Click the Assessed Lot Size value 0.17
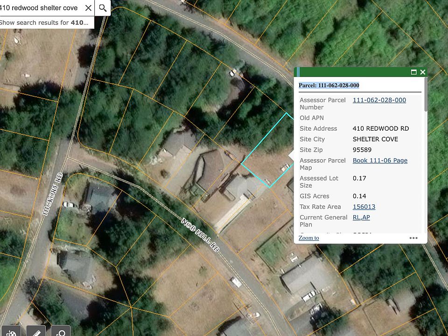The width and height of the screenshot is (448, 336). coord(359,178)
